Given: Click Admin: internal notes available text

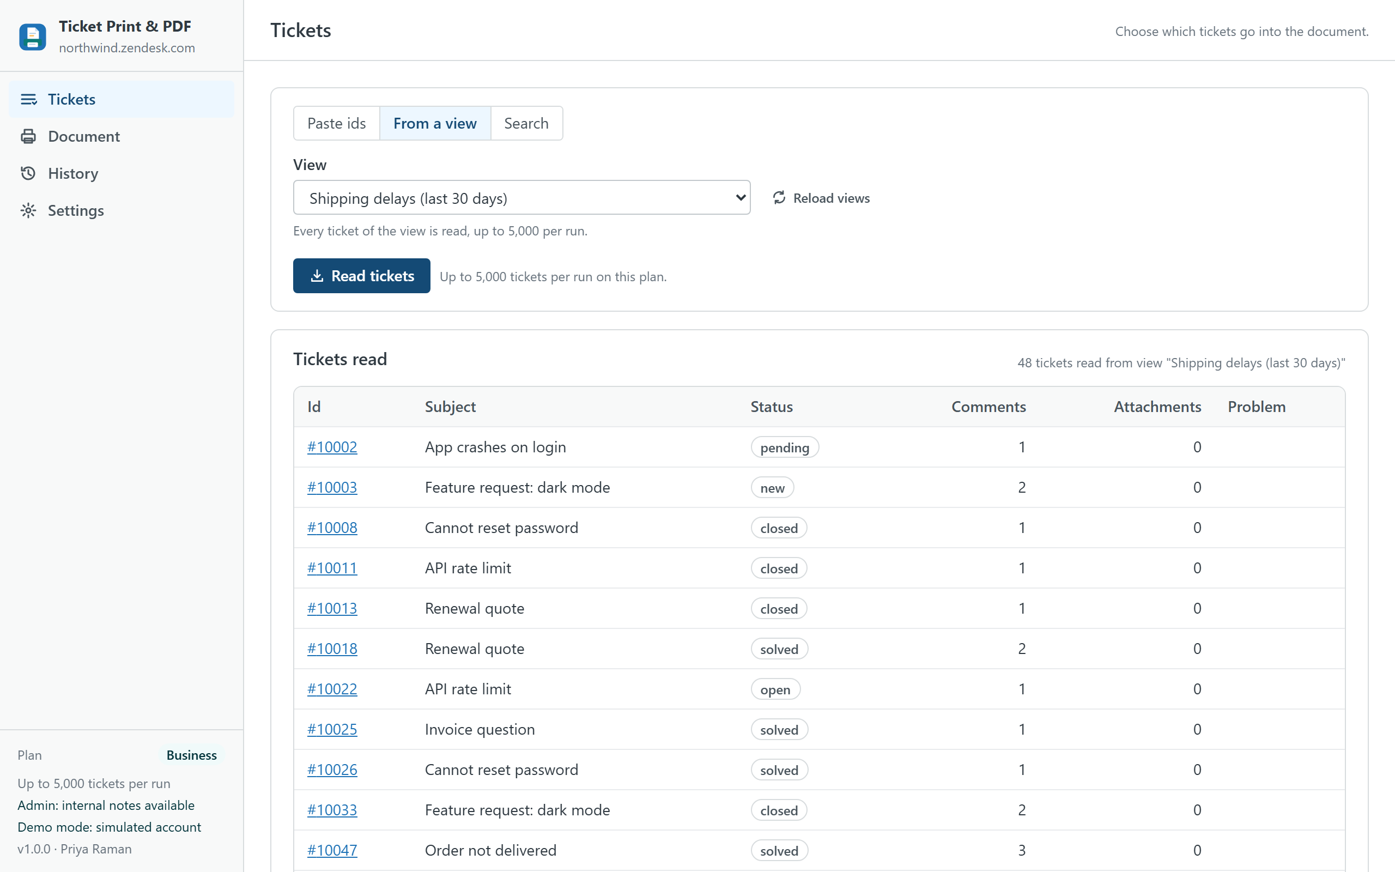Looking at the screenshot, I should click(106, 805).
